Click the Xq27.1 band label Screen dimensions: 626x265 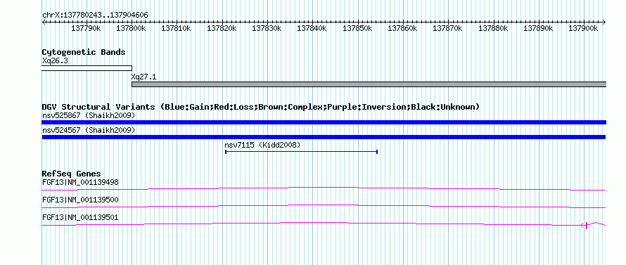tap(144, 77)
